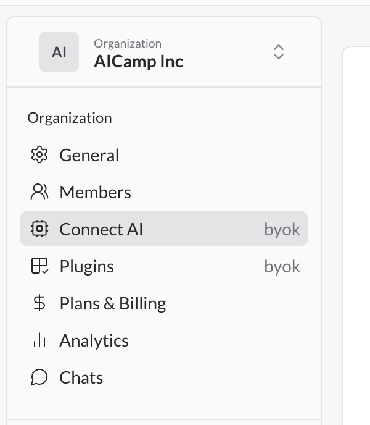Click the Plans & Billing dollar icon
This screenshot has width=370, height=425.
click(x=39, y=303)
